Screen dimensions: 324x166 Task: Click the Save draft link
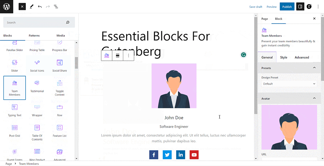255,7
